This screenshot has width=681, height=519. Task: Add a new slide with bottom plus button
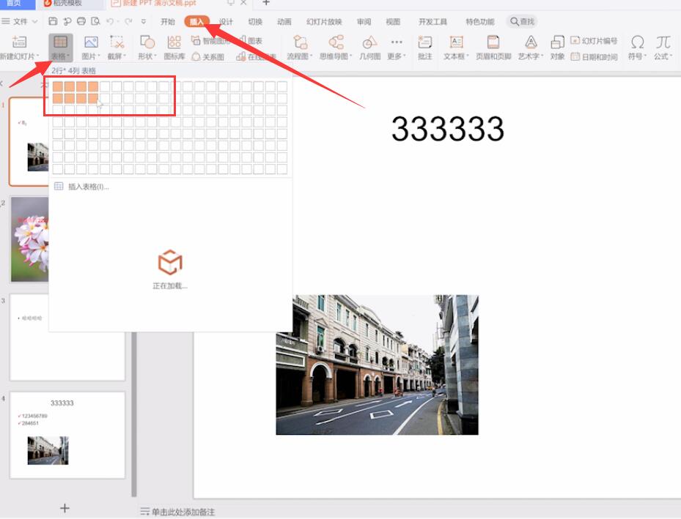click(65, 508)
